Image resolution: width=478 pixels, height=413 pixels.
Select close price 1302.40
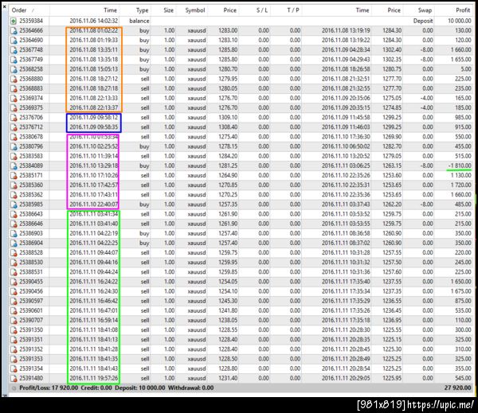392,50
